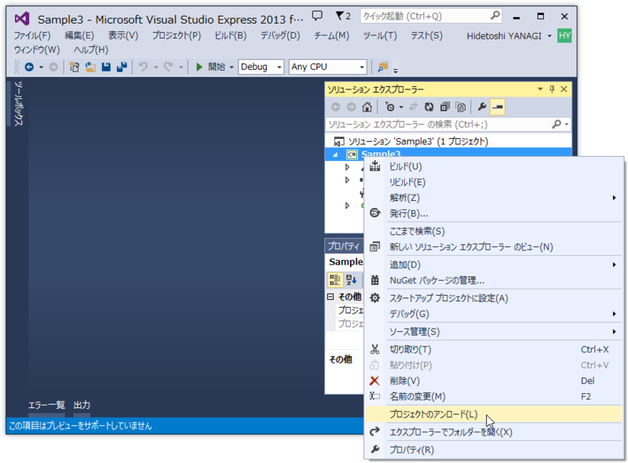Click the HY user avatar badge
The width and height of the screenshot is (628, 463).
(564, 35)
